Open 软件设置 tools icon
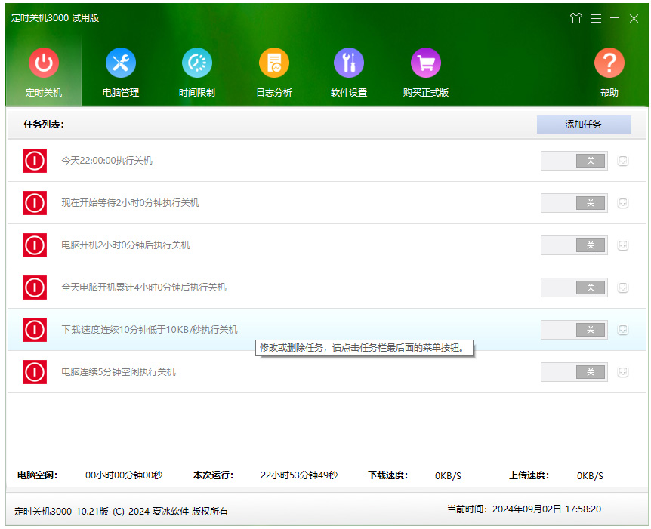 349,63
